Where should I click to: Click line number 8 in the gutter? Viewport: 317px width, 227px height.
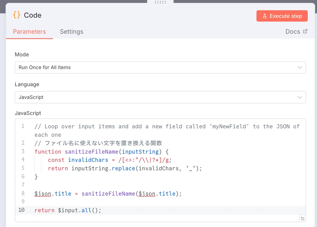(23, 193)
